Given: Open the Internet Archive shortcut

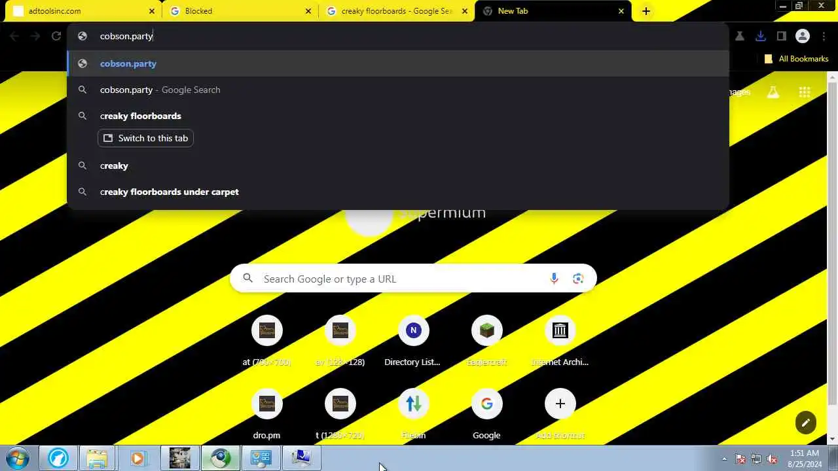Looking at the screenshot, I should [560, 341].
